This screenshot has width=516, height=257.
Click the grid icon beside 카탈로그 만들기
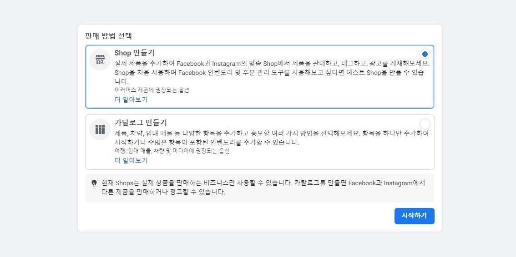[100, 129]
